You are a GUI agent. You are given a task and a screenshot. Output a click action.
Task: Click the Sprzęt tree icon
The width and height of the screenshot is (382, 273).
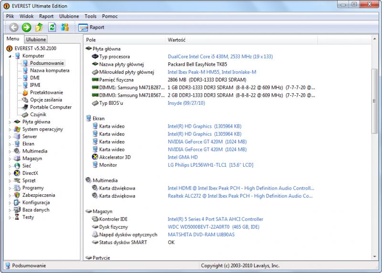click(17, 181)
